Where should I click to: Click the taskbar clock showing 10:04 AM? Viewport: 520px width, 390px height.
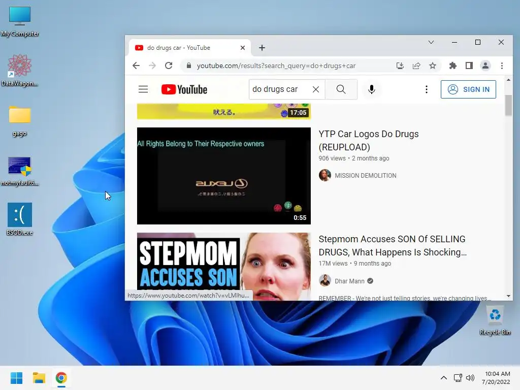[496, 378]
